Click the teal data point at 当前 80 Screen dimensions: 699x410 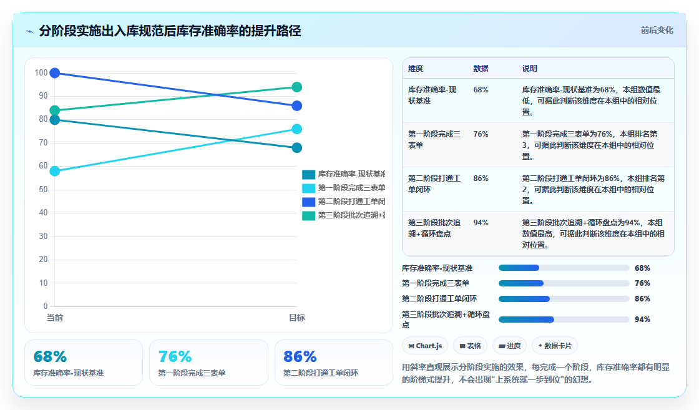pos(55,119)
